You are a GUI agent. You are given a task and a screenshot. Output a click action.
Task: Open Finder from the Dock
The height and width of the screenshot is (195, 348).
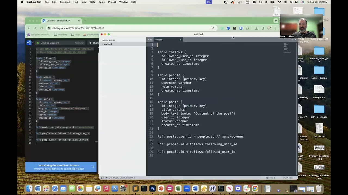(29, 188)
